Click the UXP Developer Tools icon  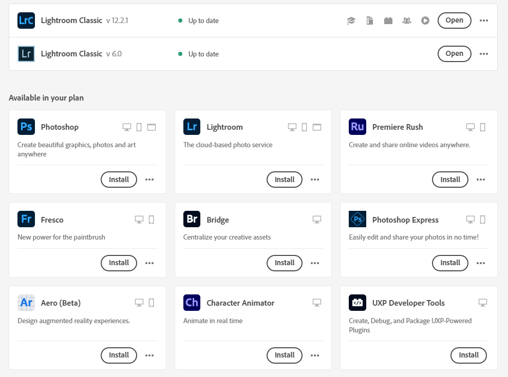pos(357,303)
